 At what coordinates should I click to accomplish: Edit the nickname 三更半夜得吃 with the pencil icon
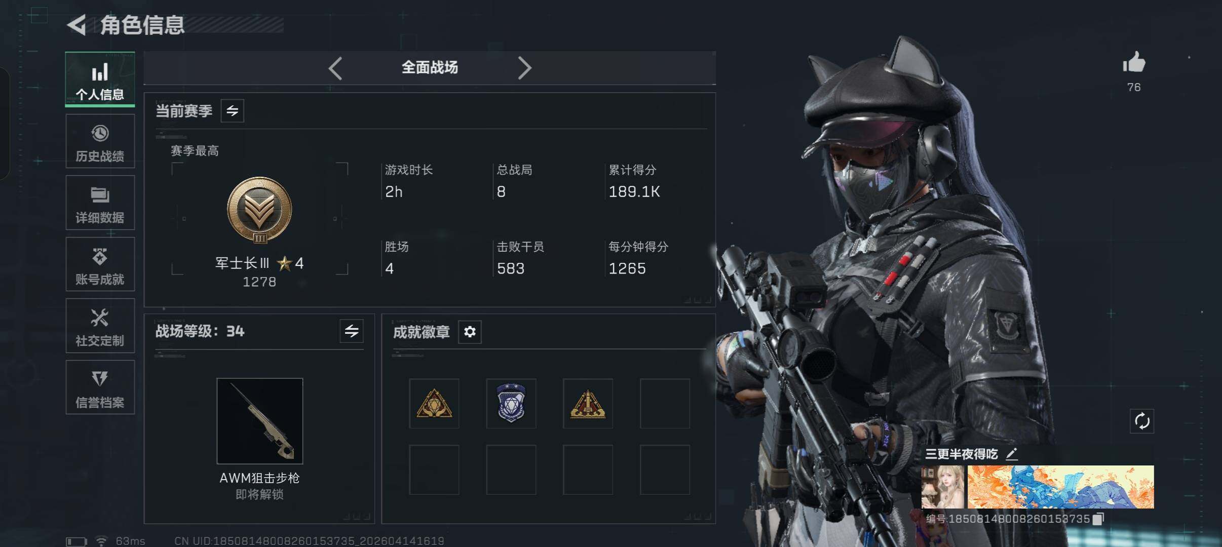pyautogui.click(x=1011, y=454)
